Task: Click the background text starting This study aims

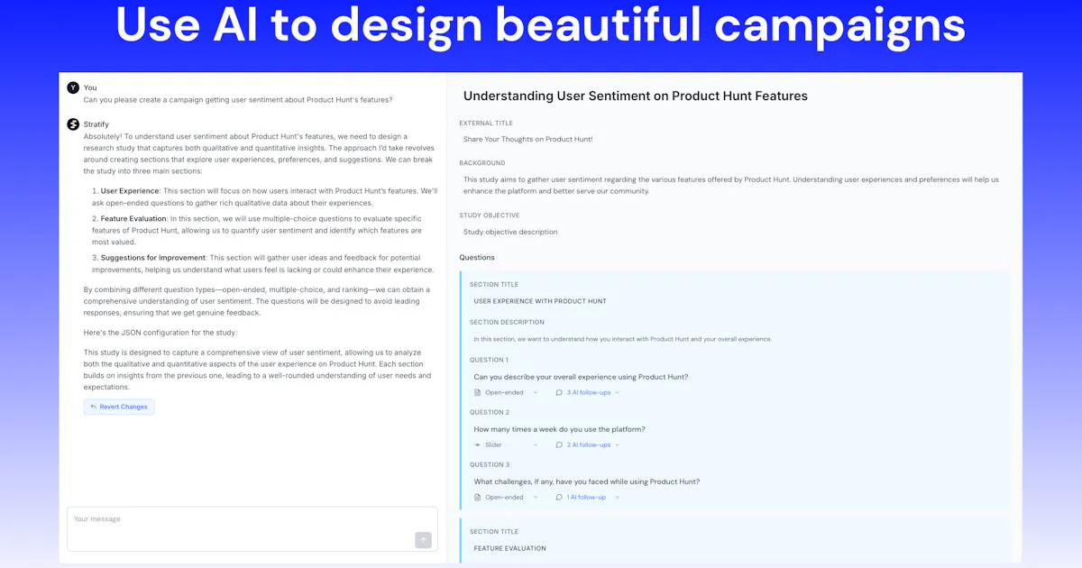Action: (x=731, y=185)
